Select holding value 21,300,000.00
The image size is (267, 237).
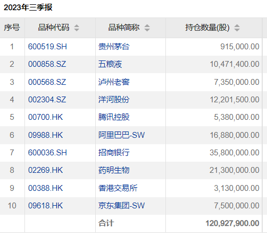(x=235, y=170)
